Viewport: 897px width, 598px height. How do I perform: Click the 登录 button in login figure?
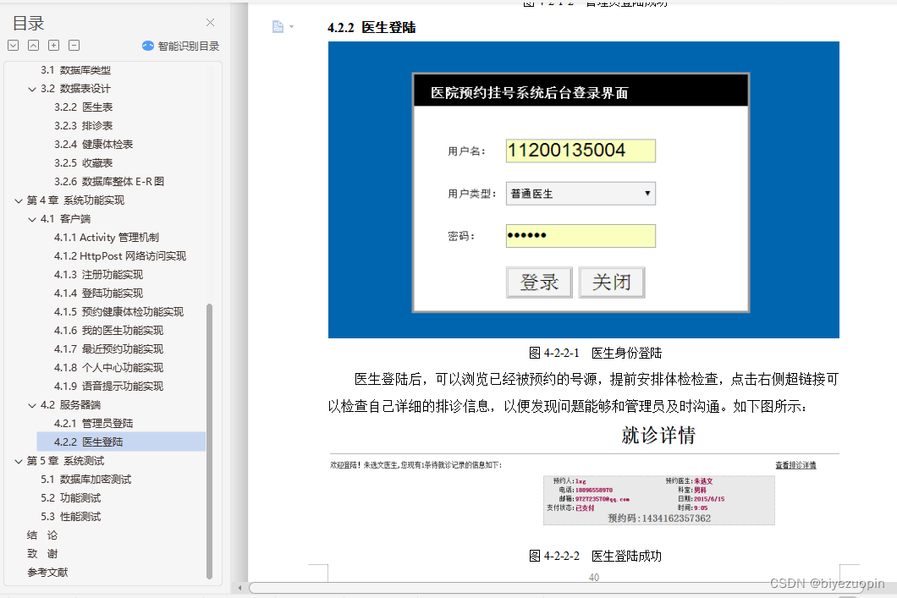point(539,283)
